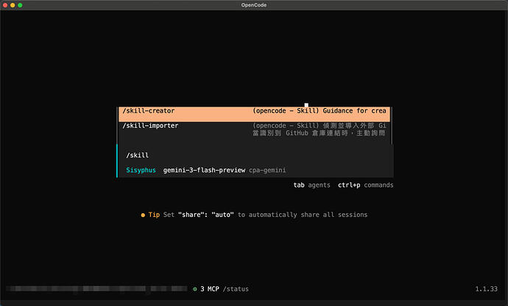This screenshot has height=306, width=508.
Task: Click the 1.1.33 version number
Action: tap(486, 289)
